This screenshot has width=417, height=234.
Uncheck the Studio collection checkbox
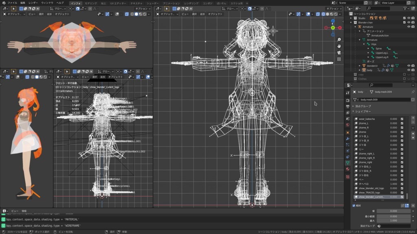[x=404, y=18]
